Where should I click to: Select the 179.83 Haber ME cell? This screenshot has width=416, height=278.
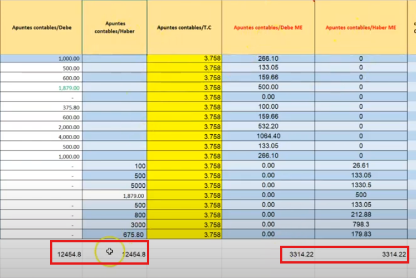(x=360, y=234)
